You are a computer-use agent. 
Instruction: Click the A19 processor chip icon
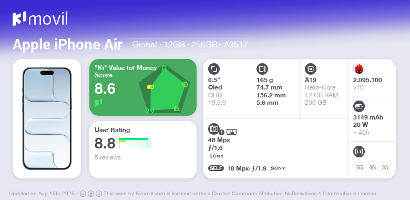[x=311, y=69]
